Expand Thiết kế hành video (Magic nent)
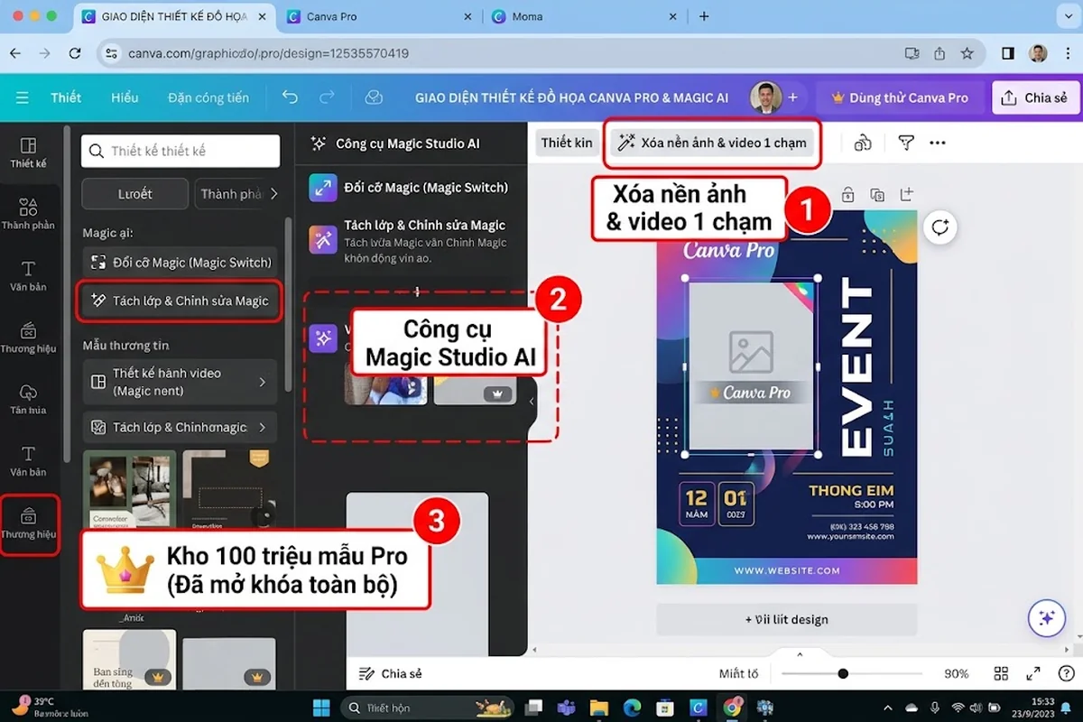Screen dimensions: 1083x722 180,382
